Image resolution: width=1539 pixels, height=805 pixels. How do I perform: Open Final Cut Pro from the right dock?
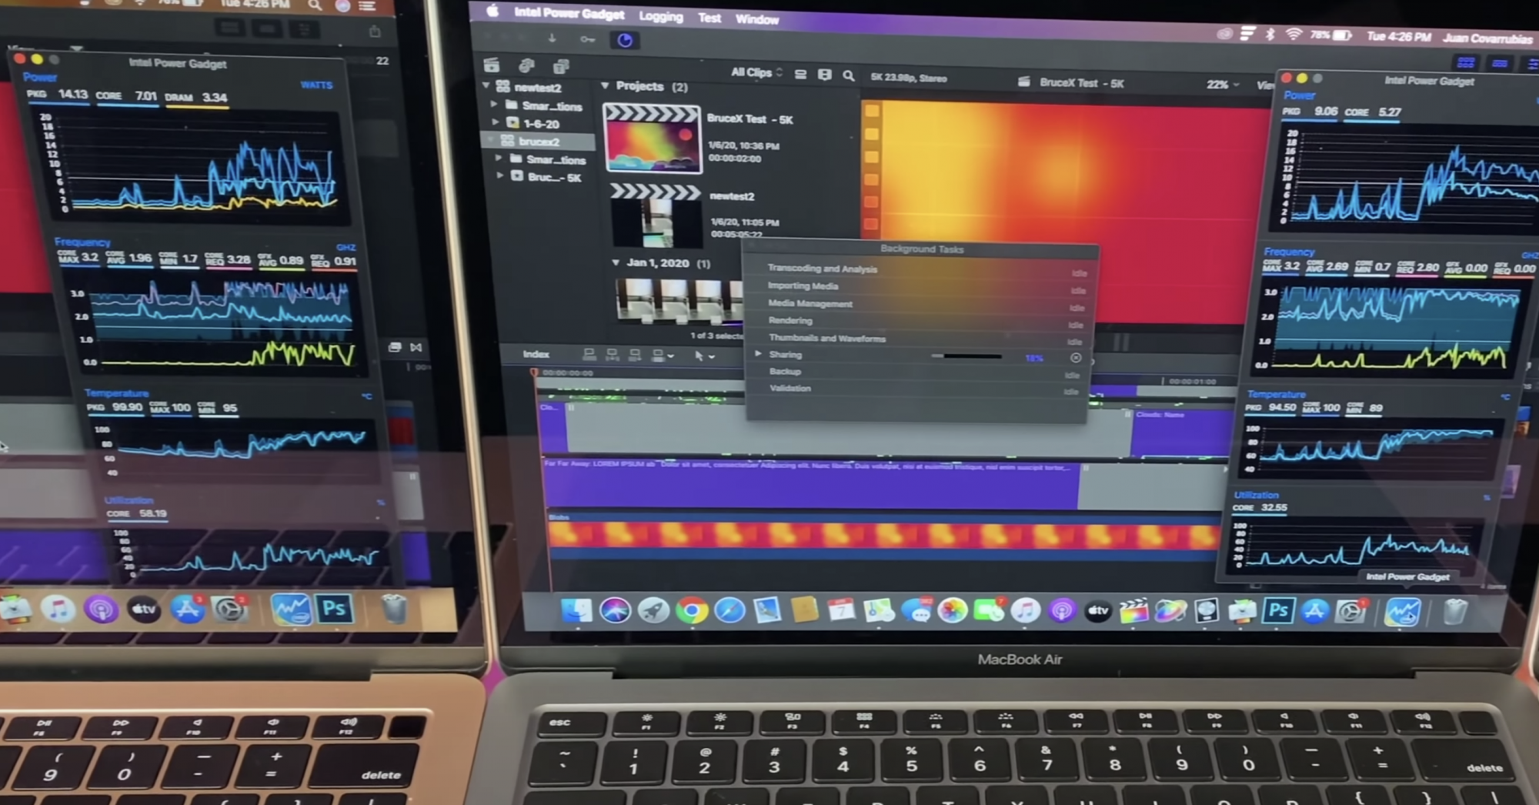coord(1133,612)
